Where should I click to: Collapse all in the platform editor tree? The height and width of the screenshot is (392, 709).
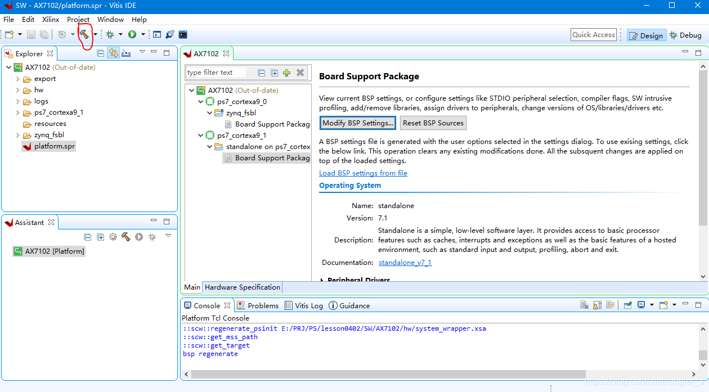(x=262, y=73)
